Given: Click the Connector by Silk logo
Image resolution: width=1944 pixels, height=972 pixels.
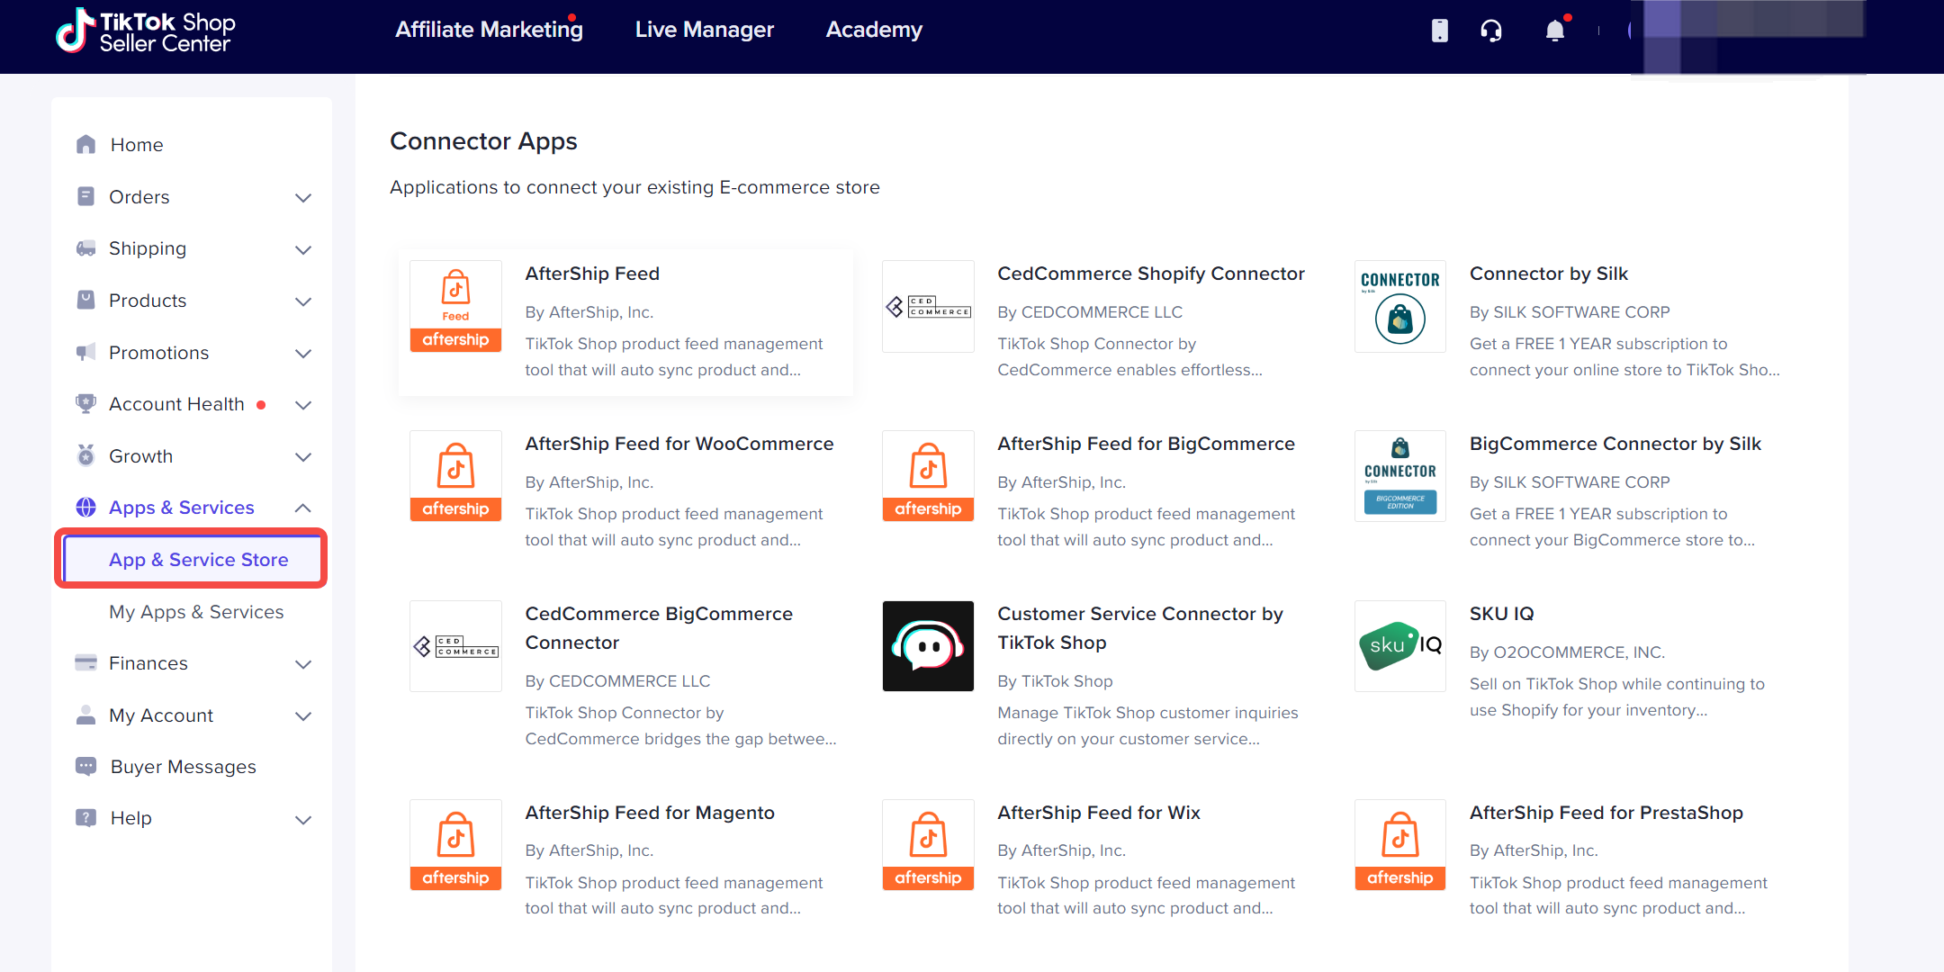Looking at the screenshot, I should pos(1400,306).
